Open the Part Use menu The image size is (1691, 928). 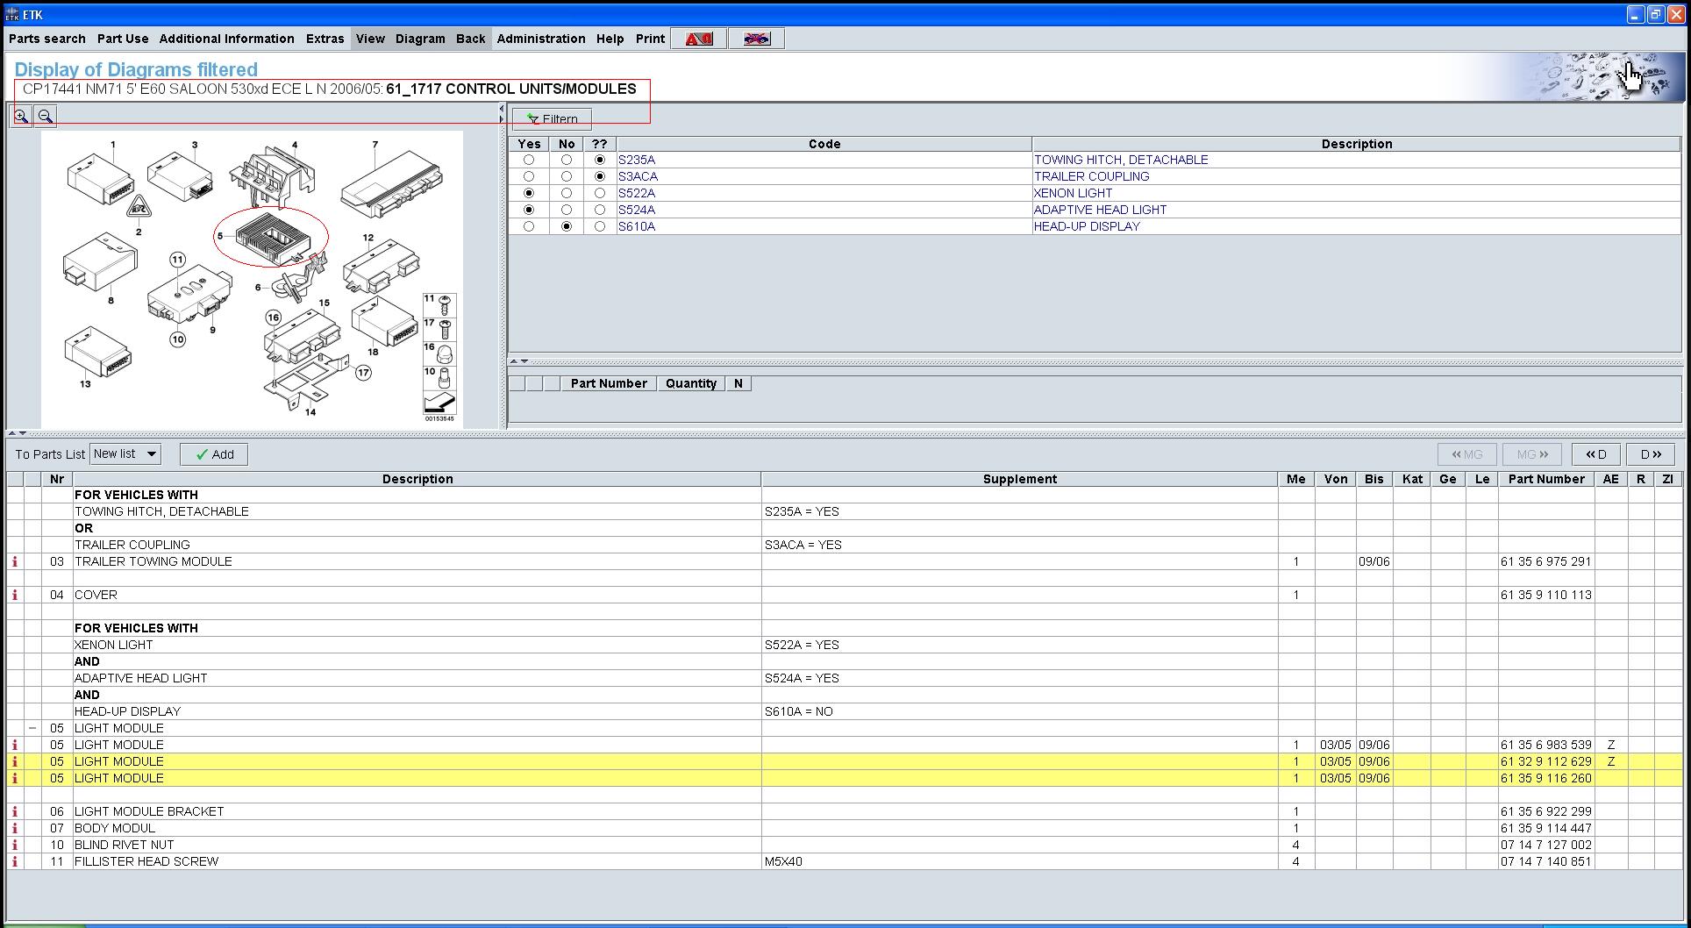[x=123, y=39]
